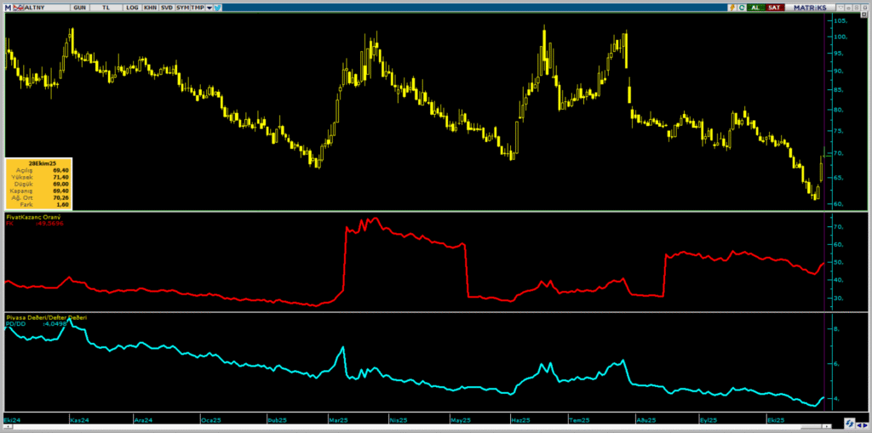
Task: Click the lightning bolt icon
Action: click(731, 7)
